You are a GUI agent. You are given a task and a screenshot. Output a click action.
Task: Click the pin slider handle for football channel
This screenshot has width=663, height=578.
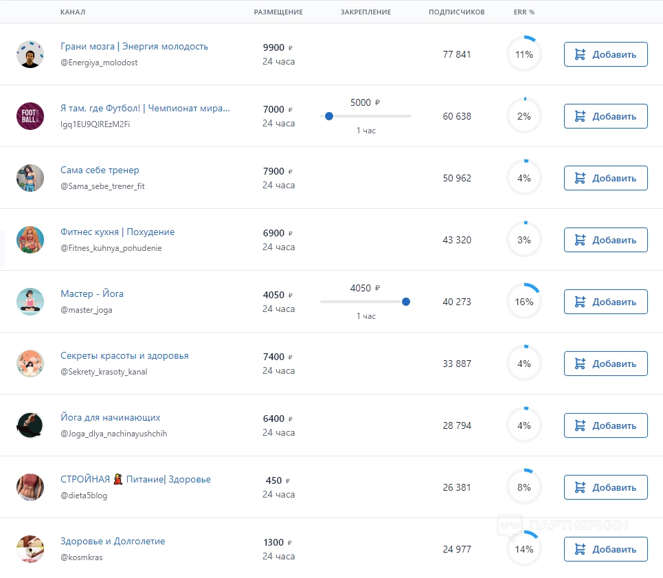(x=329, y=116)
